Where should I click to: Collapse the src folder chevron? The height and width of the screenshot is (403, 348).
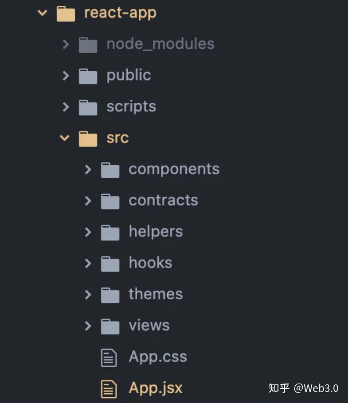(65, 138)
